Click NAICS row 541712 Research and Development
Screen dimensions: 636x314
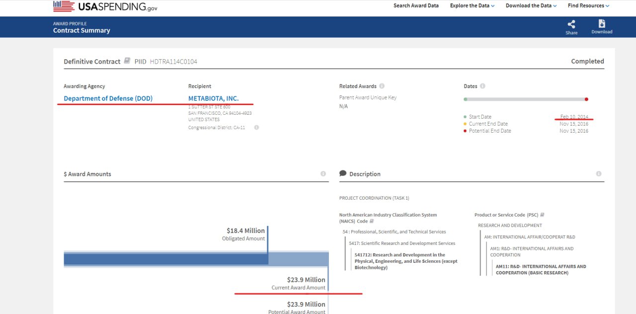click(x=406, y=261)
